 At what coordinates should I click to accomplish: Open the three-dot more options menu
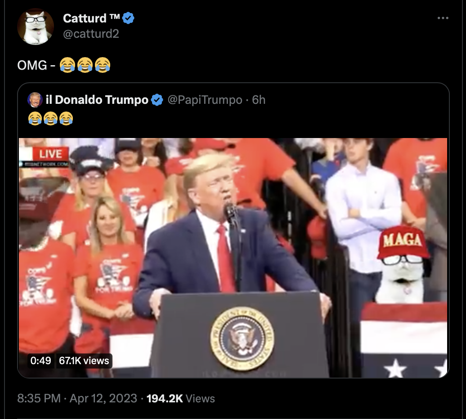(x=443, y=18)
